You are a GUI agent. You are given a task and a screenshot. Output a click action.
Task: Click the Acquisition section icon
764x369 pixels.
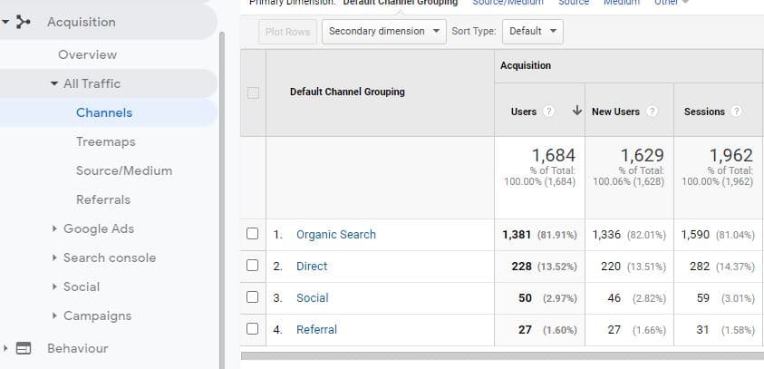(23, 22)
